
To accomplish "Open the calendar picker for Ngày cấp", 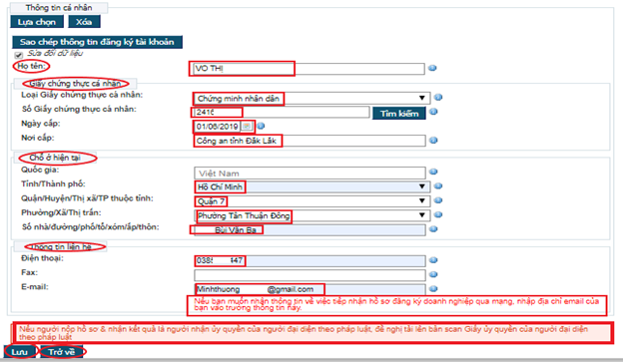I will (247, 127).
